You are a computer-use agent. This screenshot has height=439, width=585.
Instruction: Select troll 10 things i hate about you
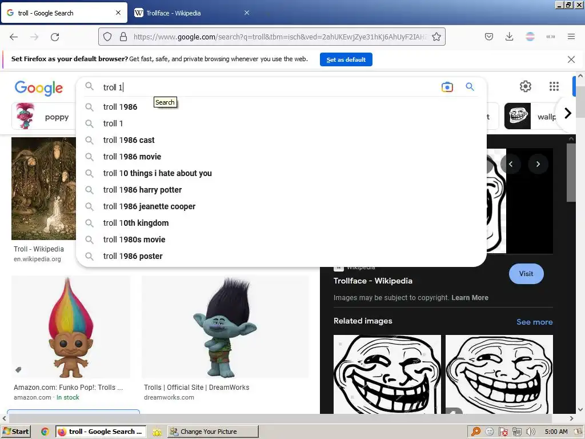pos(281,173)
